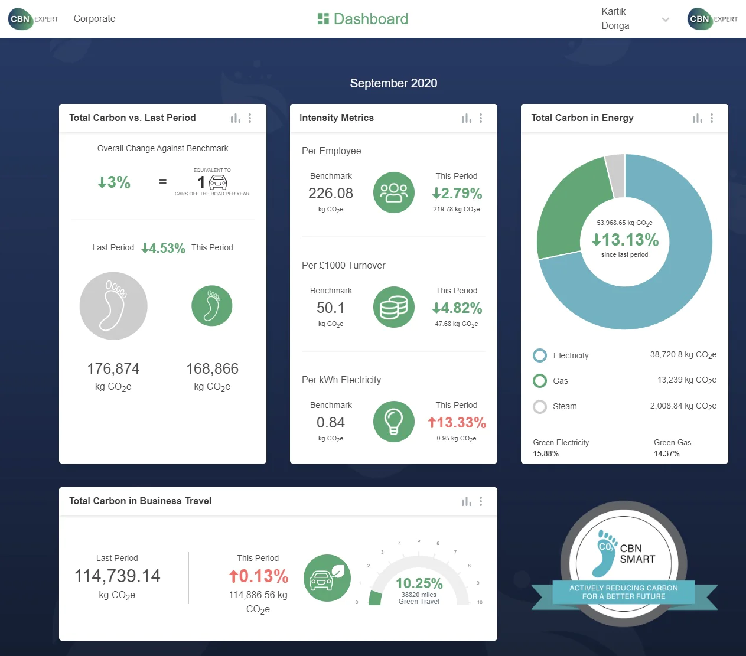Click the green car travel icon

327,578
